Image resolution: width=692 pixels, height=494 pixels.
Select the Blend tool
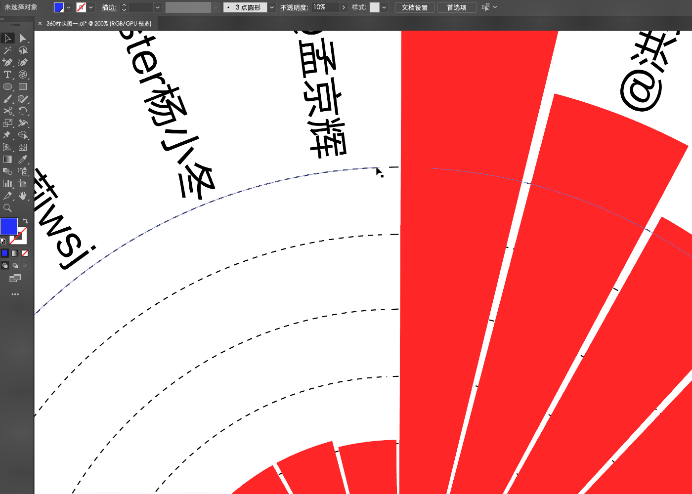coord(7,171)
